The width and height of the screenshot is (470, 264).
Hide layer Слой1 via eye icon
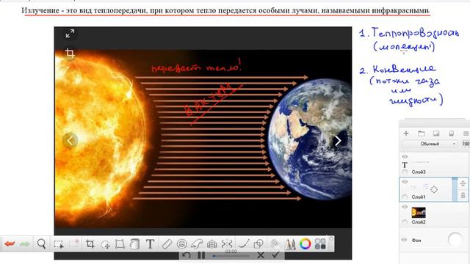point(405,182)
